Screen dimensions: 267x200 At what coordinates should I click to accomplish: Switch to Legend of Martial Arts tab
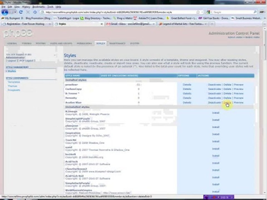point(182,24)
